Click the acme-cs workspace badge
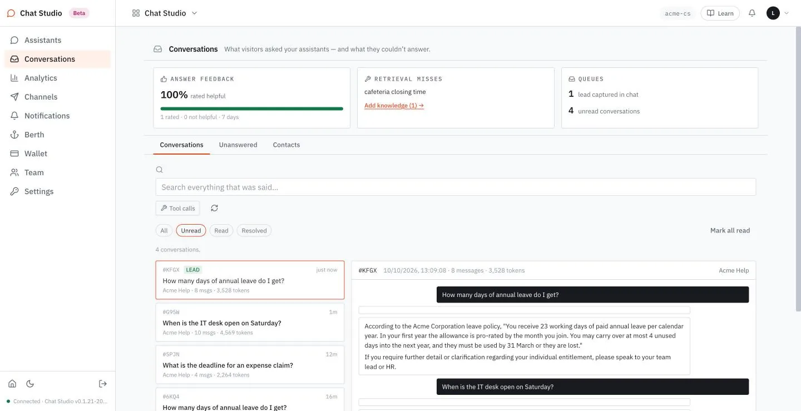This screenshot has height=411, width=801. click(678, 13)
